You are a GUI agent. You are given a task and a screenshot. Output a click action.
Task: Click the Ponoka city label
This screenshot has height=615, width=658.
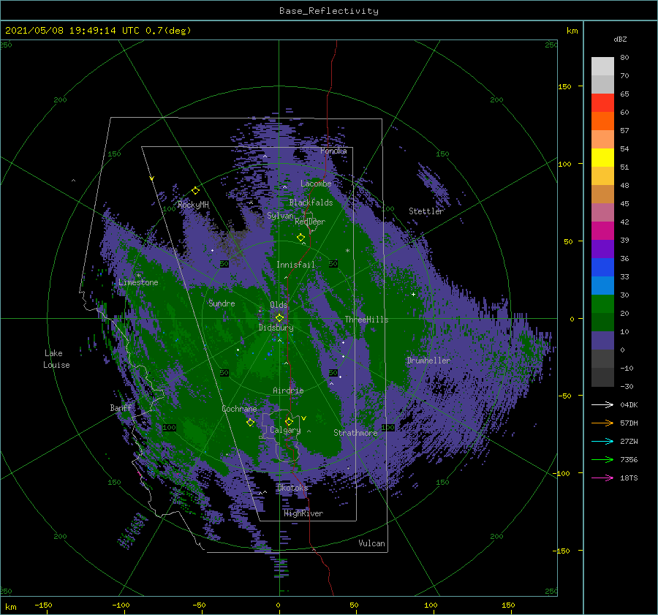point(333,151)
